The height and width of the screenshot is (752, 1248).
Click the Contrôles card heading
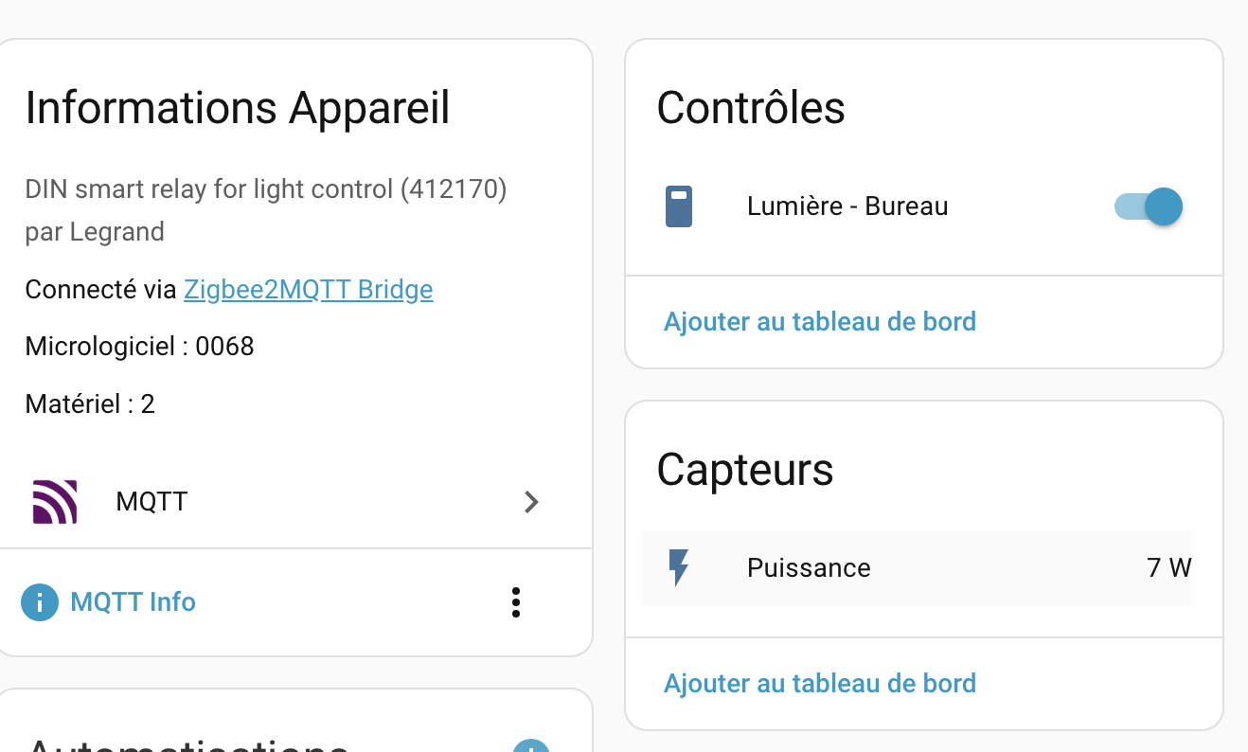pyautogui.click(x=750, y=108)
